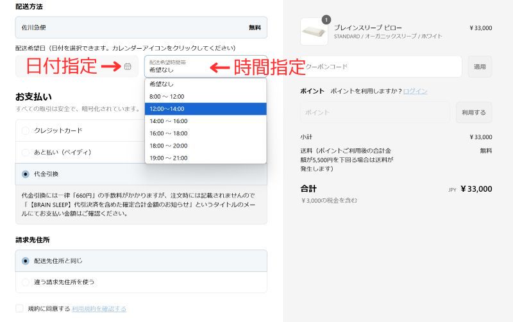Open the ログイン link
Screen dimensions: 513x322
[416, 91]
